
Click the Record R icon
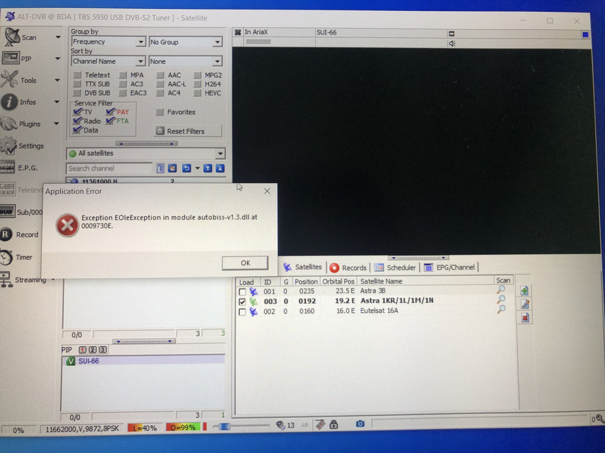click(7, 234)
